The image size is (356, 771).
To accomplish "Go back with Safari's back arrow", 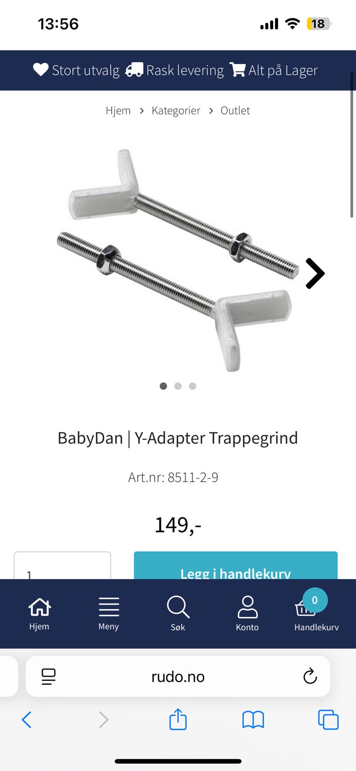I will (27, 720).
